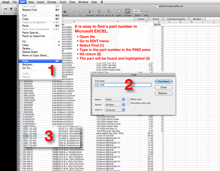This screenshot has width=220, height=171.
Task: Select the Std Pk header cell
Action: click(x=159, y=25)
